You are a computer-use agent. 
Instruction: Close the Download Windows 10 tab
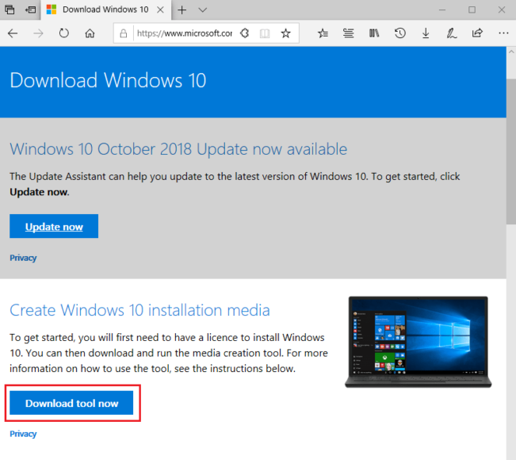click(x=160, y=10)
